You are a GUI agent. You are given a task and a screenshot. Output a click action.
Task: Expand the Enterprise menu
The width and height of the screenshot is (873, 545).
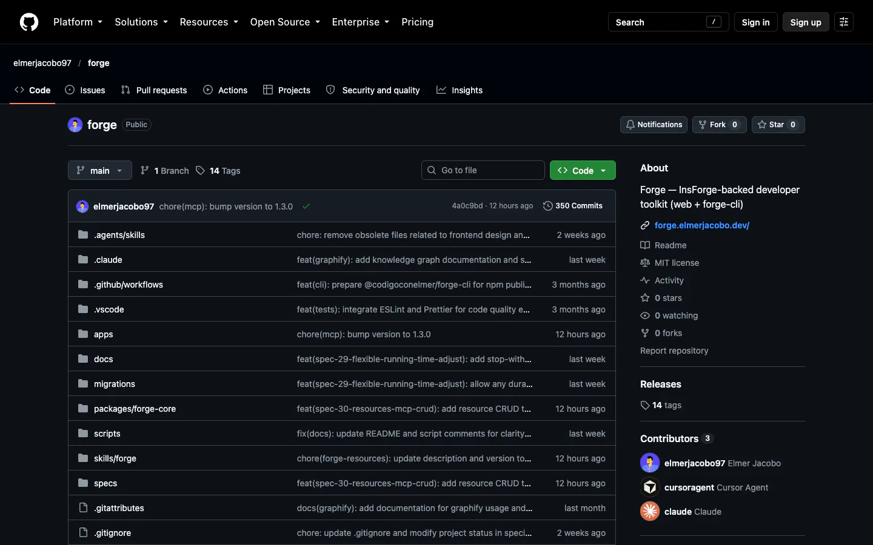click(x=361, y=22)
